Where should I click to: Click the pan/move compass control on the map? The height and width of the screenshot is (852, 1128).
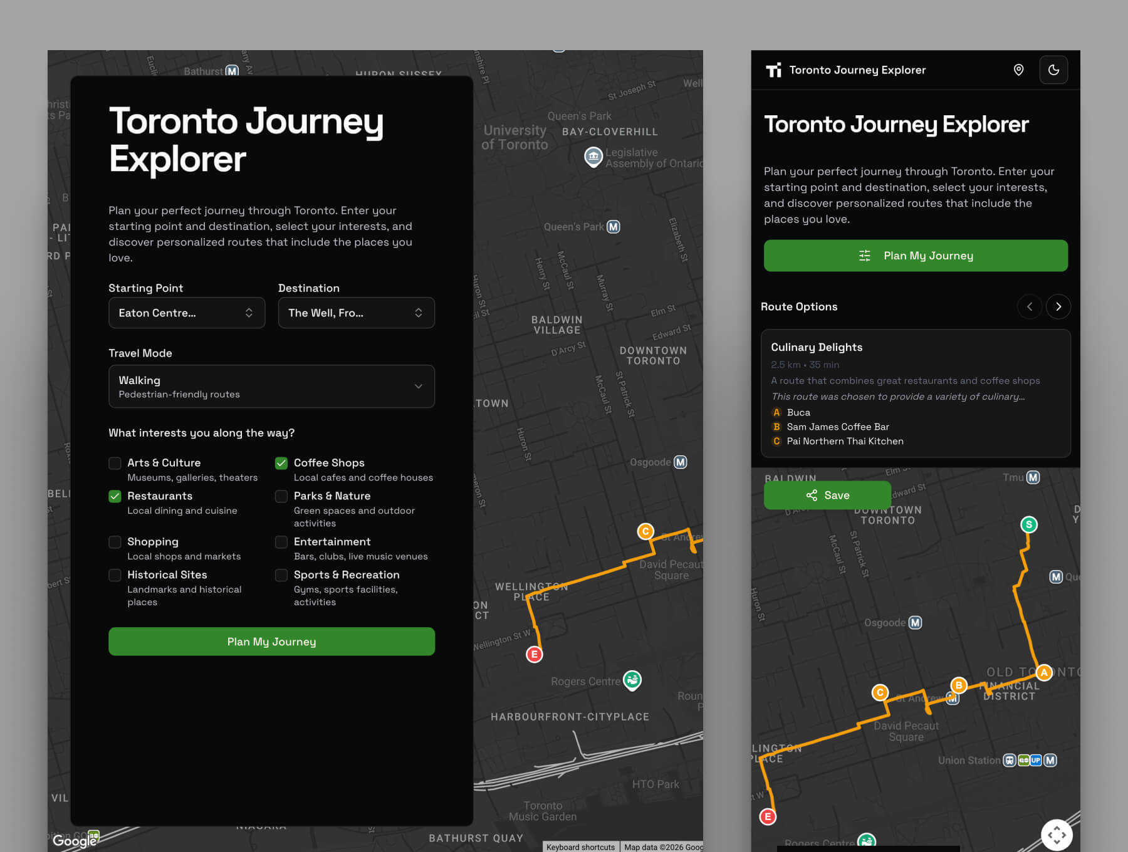click(x=1058, y=834)
